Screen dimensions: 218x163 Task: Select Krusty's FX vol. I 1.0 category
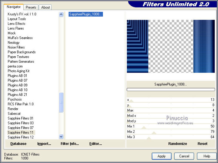(x=22, y=14)
